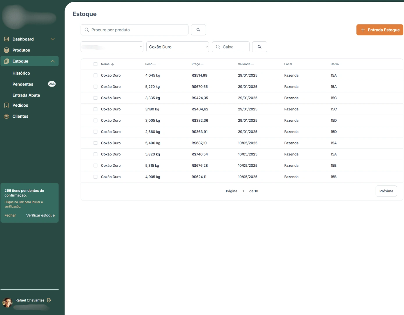Click the Estoque page heading
The height and width of the screenshot is (315, 404).
click(x=85, y=14)
